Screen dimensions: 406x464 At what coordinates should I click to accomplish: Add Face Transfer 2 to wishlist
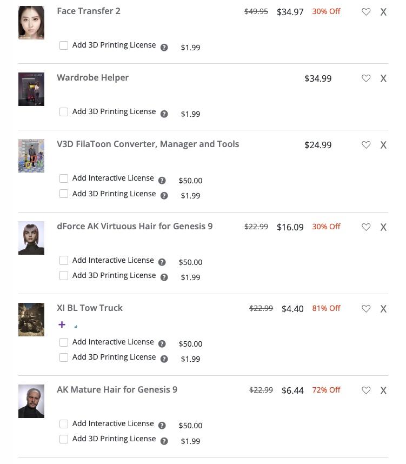point(366,12)
